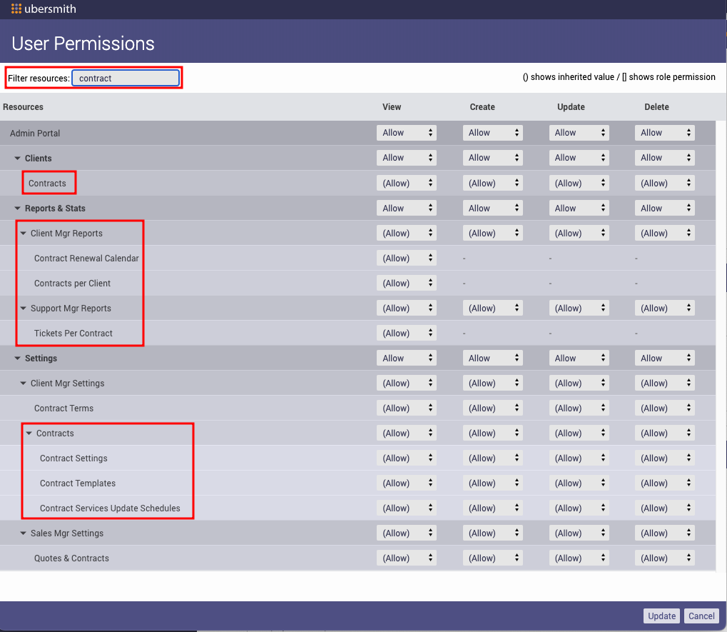
Task: Open Contract Renewal Calendar View dropdown
Action: pyautogui.click(x=406, y=259)
